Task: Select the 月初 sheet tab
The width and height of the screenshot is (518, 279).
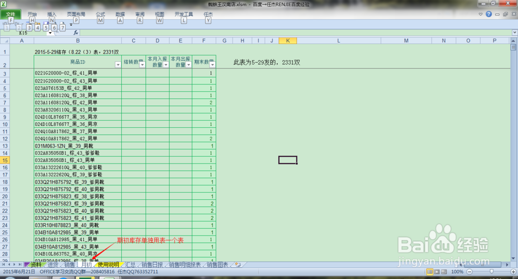Action: (x=86, y=265)
